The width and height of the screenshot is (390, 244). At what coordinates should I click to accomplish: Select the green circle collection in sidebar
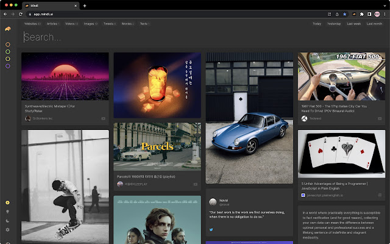[x=8, y=51]
